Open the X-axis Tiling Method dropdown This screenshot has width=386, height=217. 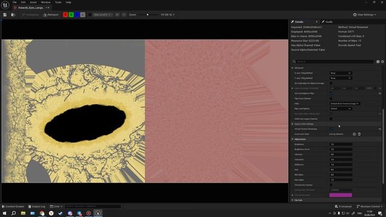tap(341, 73)
